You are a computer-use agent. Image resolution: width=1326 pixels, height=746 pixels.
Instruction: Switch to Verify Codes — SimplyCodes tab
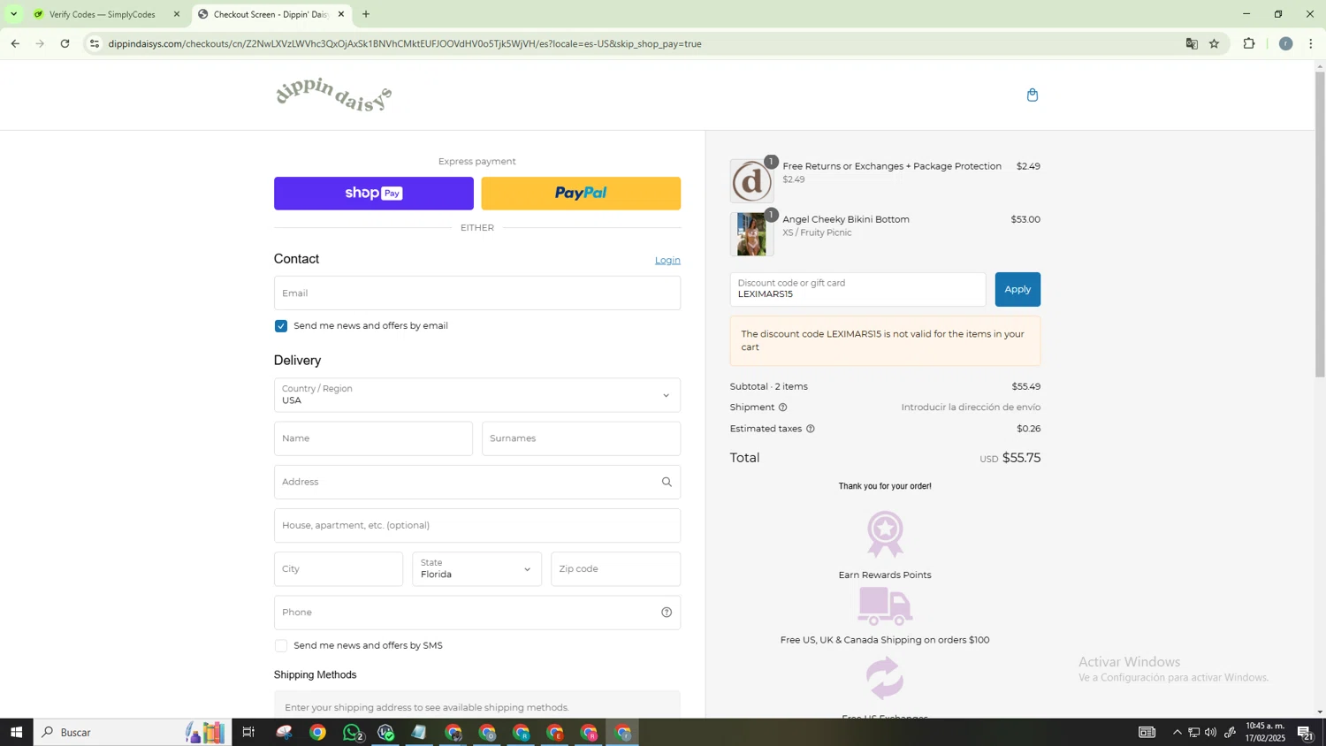pyautogui.click(x=102, y=14)
